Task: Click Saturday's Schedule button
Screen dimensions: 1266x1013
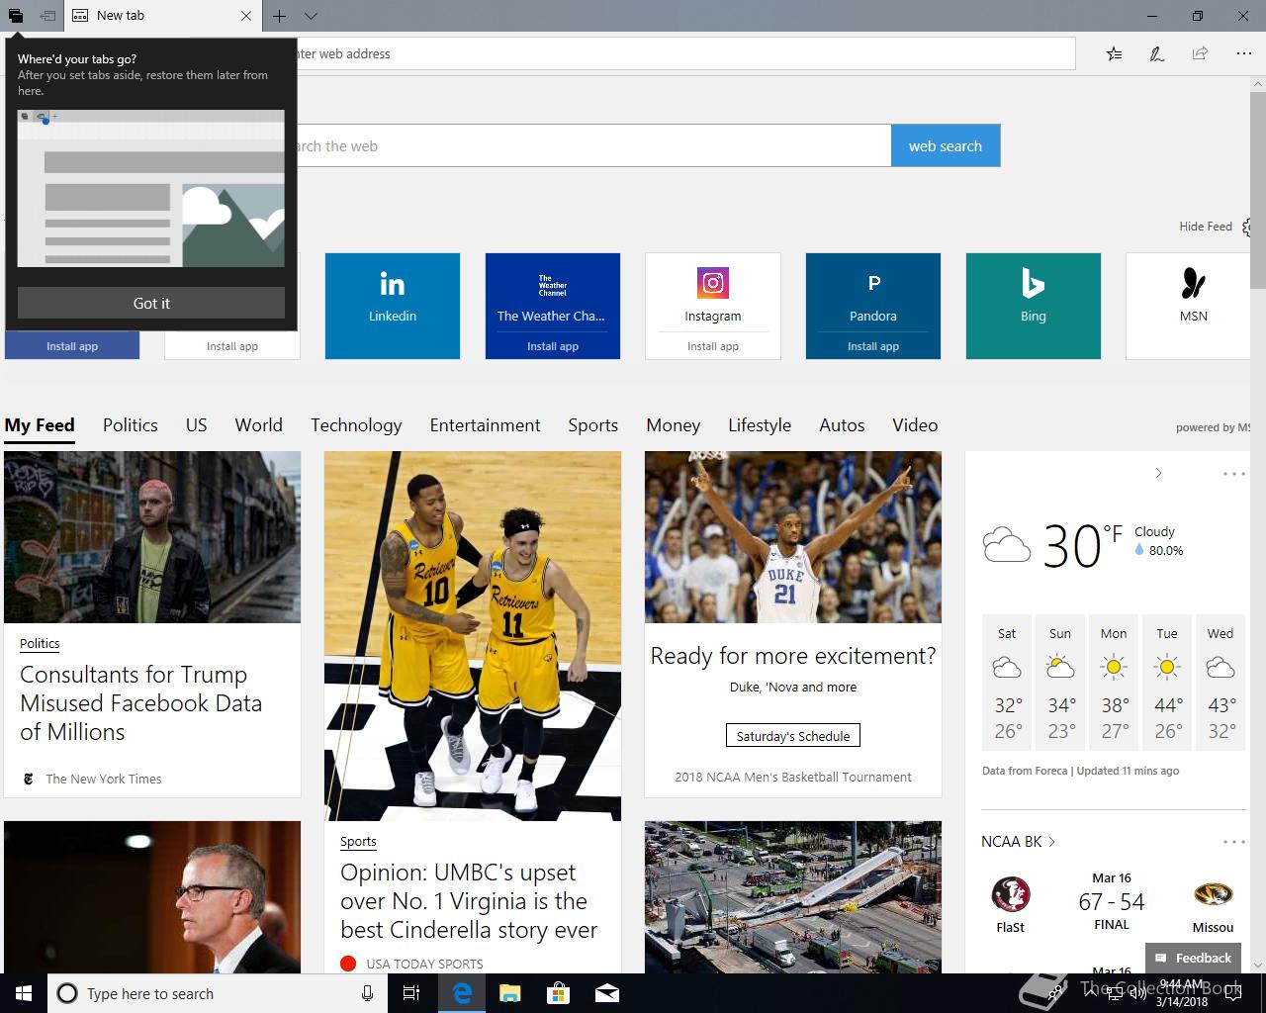Action: click(793, 736)
